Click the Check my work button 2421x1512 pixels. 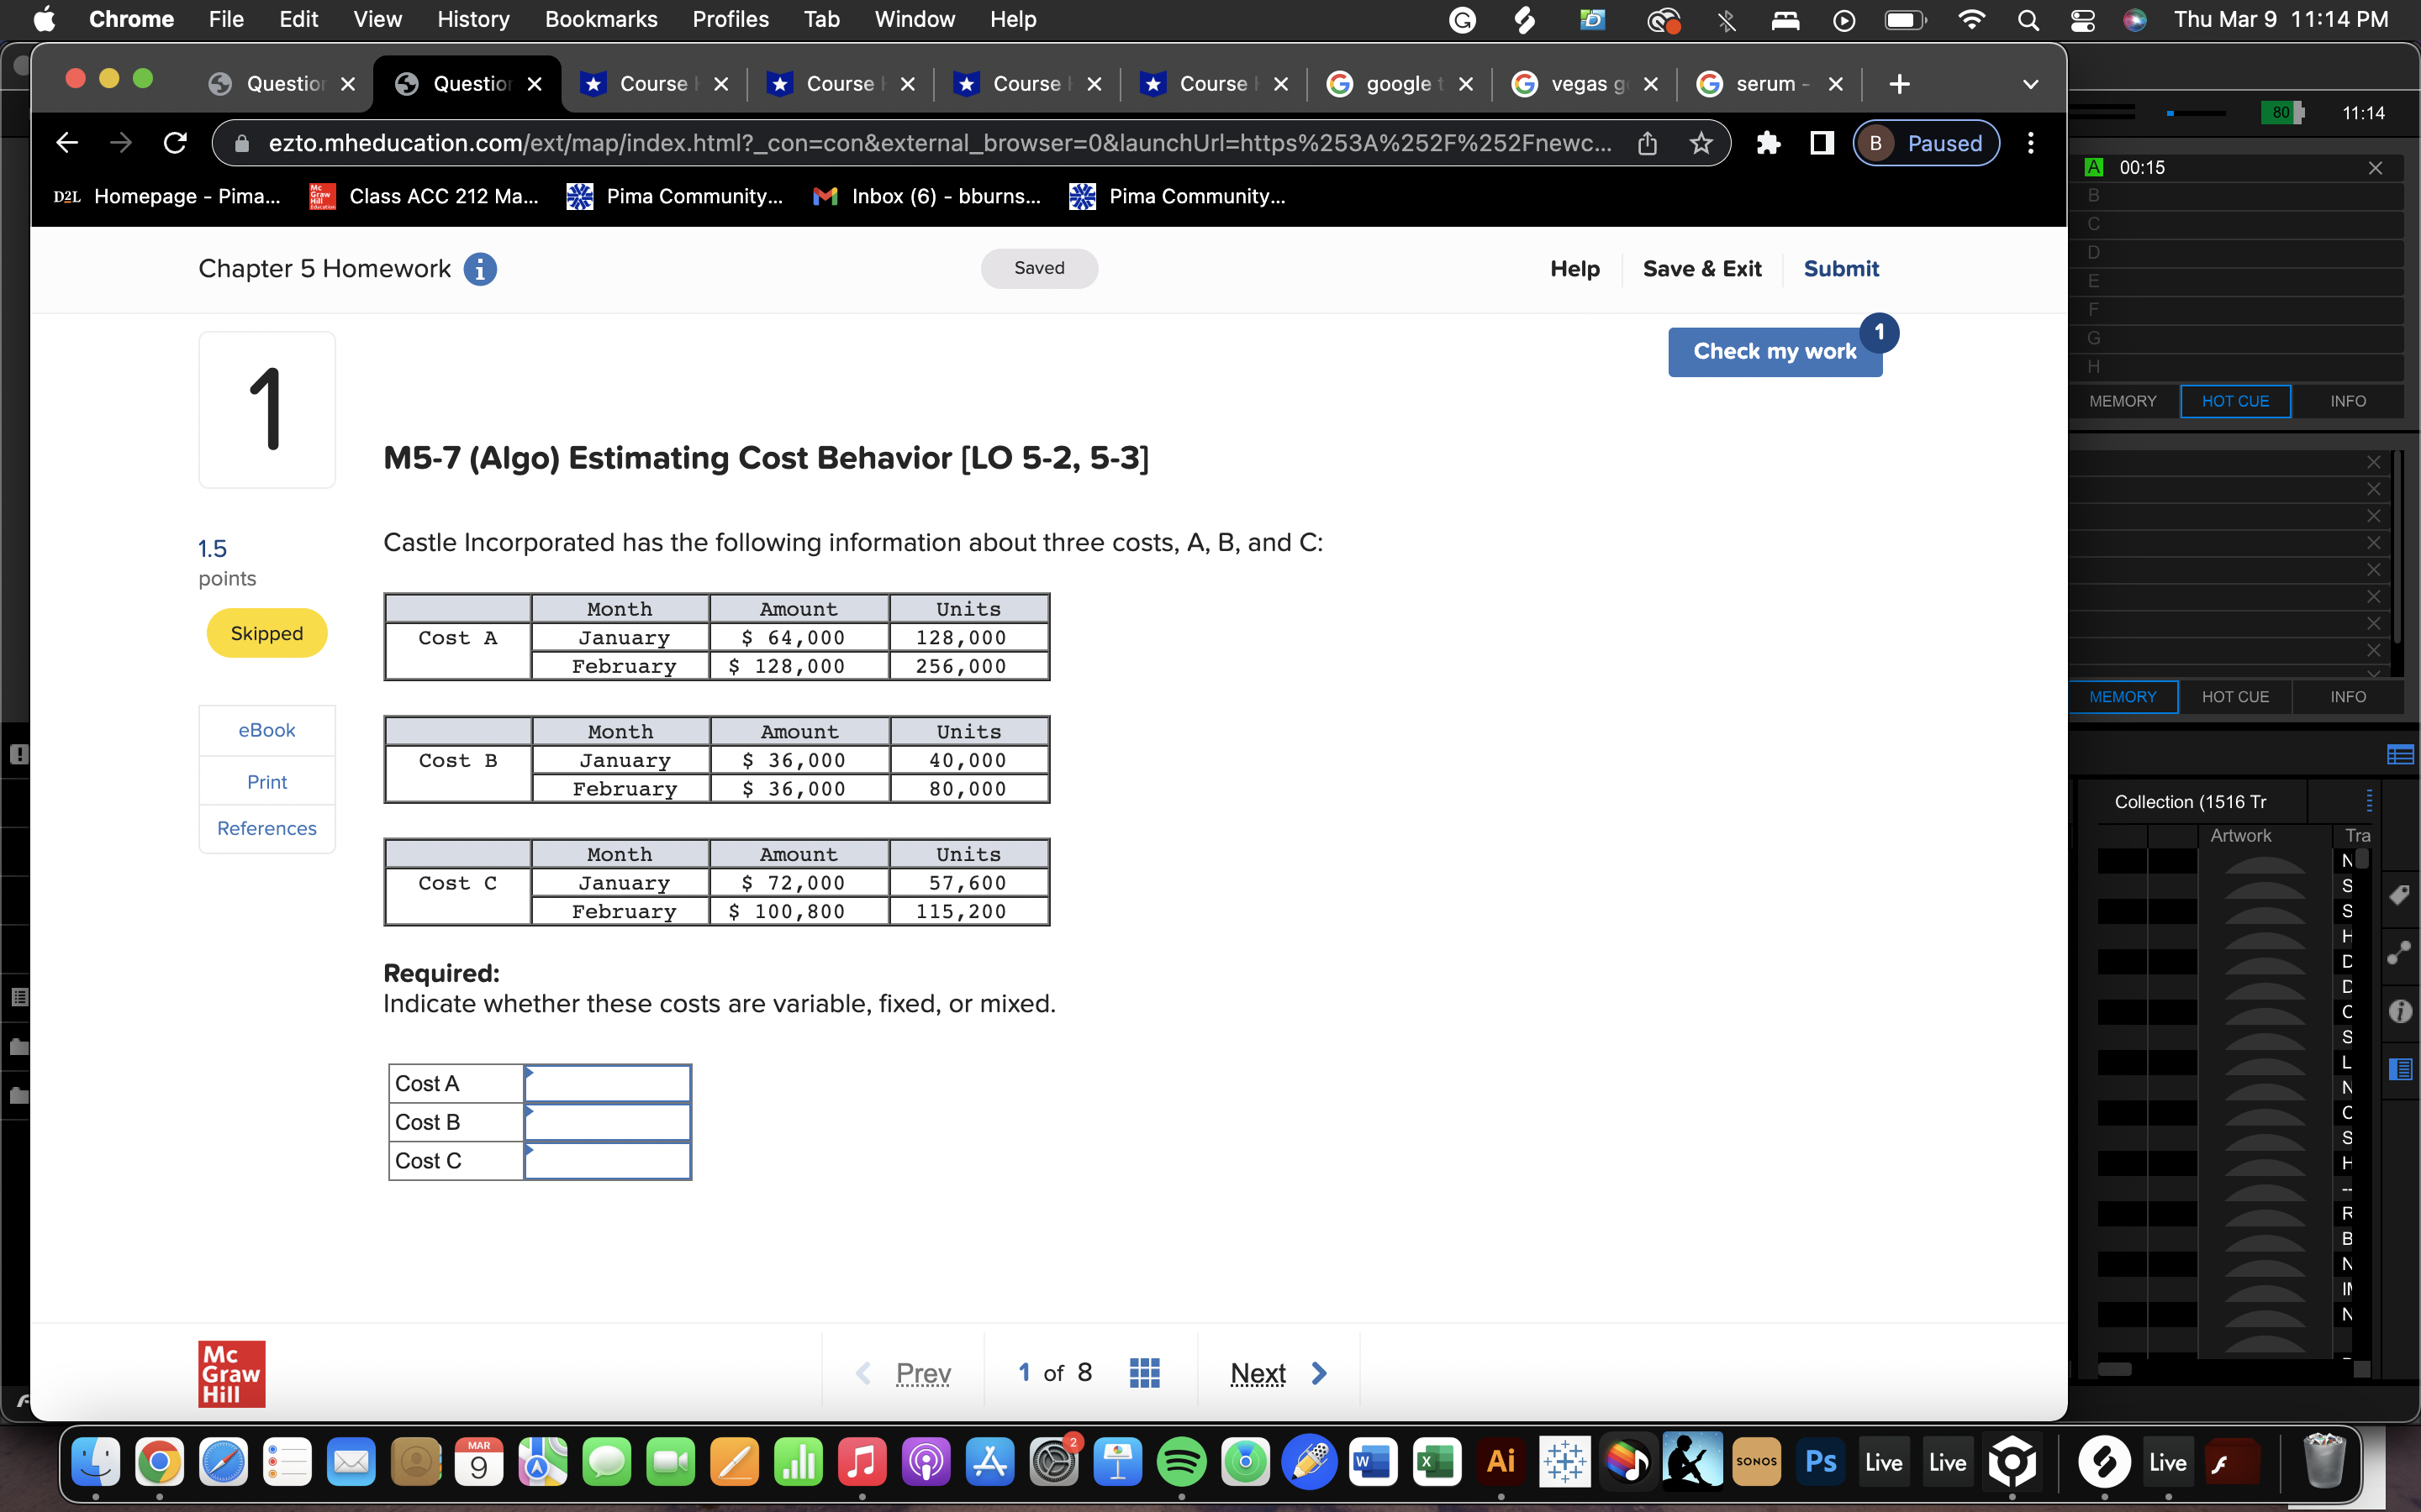click(x=1774, y=351)
